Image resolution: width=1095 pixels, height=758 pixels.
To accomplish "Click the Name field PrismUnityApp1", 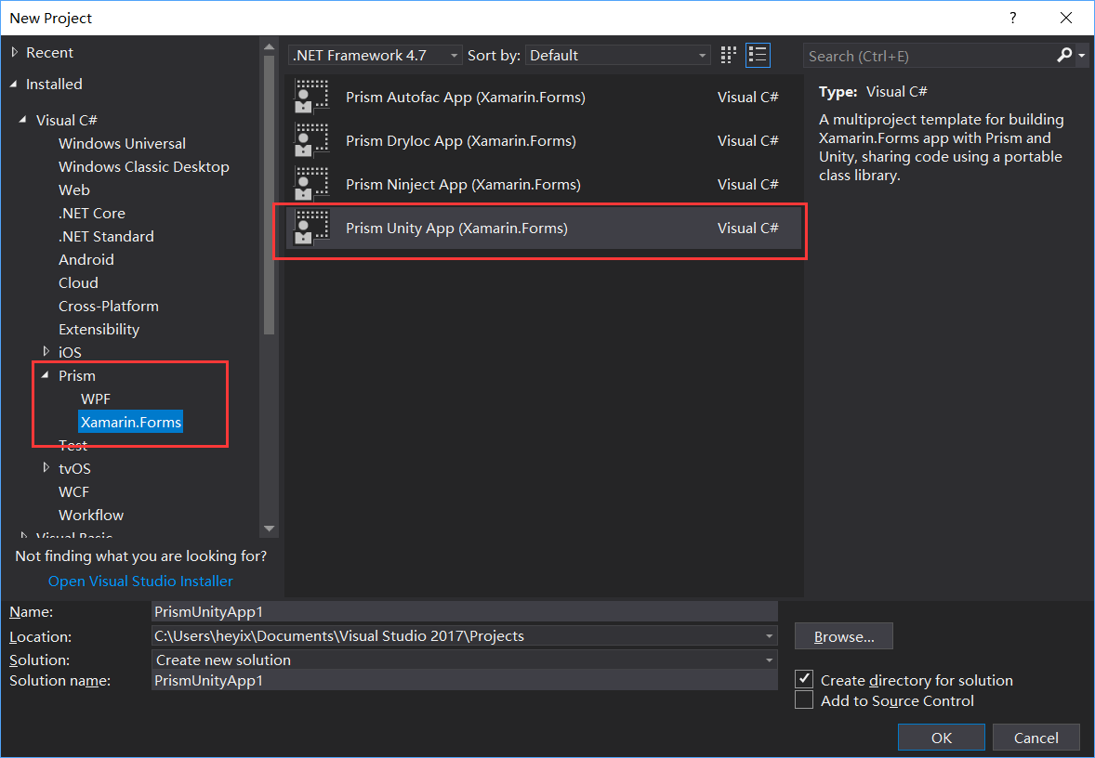I will 465,611.
